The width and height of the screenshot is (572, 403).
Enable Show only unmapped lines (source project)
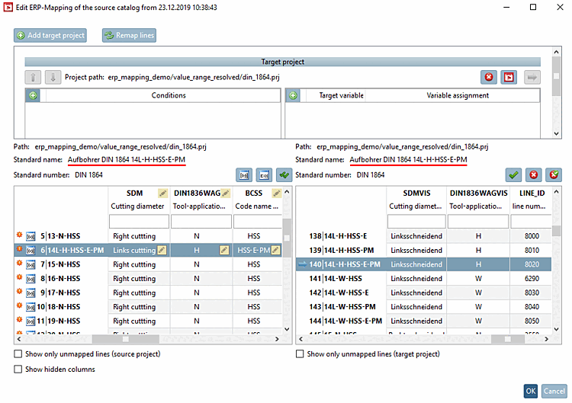[19, 354]
